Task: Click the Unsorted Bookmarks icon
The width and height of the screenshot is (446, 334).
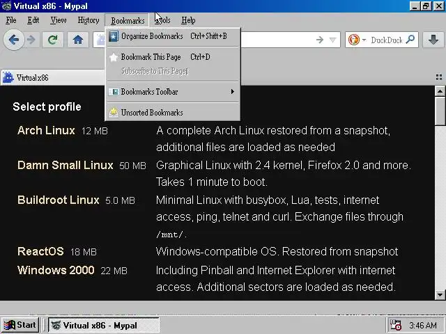Action: (x=114, y=113)
